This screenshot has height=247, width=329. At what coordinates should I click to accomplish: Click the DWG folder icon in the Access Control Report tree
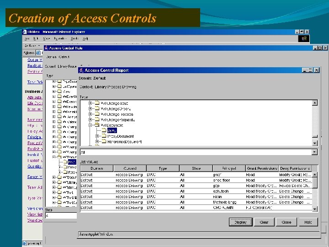coord(104,130)
